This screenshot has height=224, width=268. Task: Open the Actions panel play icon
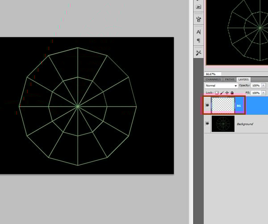pyautogui.click(x=198, y=7)
